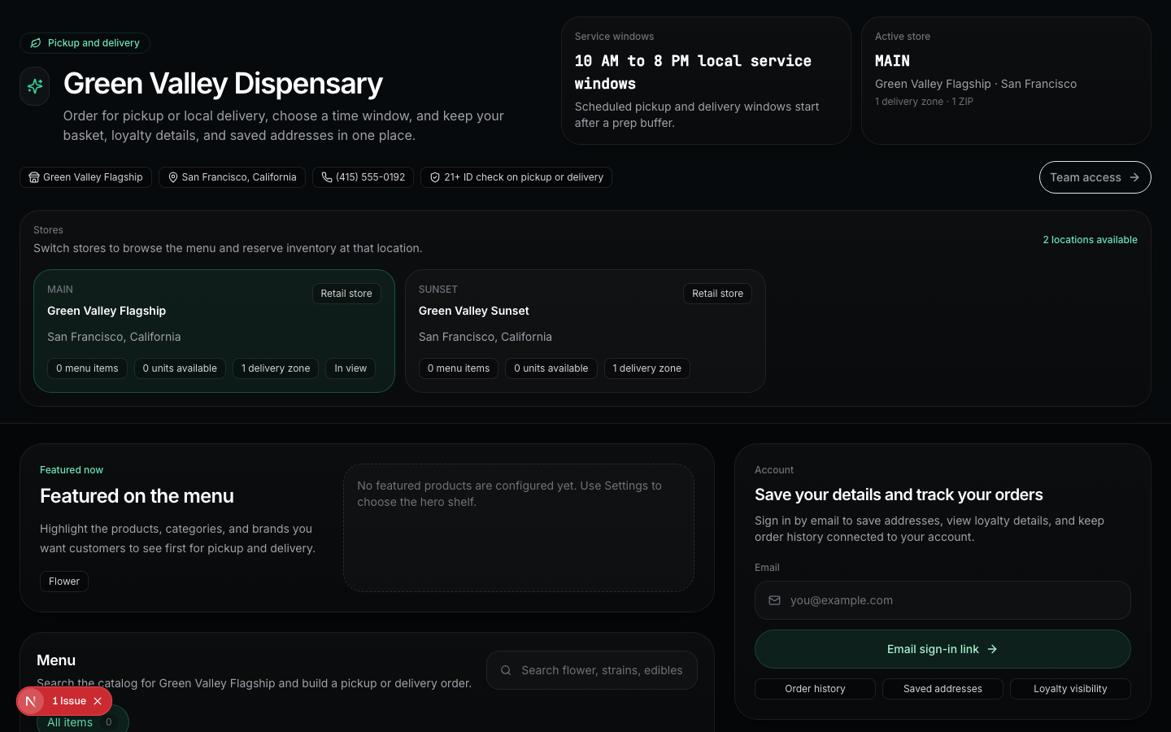Click the sparkle logo beside Green Valley Dispensary
The height and width of the screenshot is (732, 1171).
[x=35, y=85]
